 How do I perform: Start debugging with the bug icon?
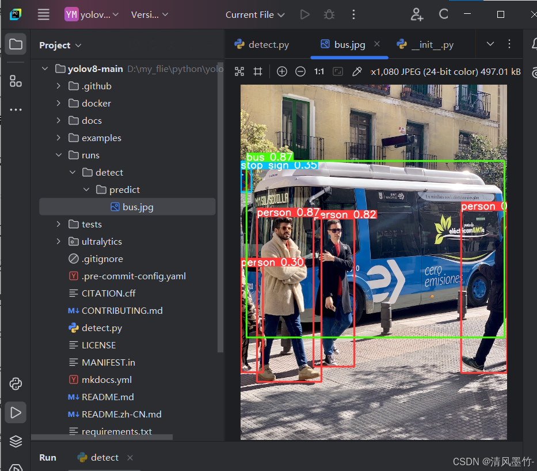[x=329, y=14]
